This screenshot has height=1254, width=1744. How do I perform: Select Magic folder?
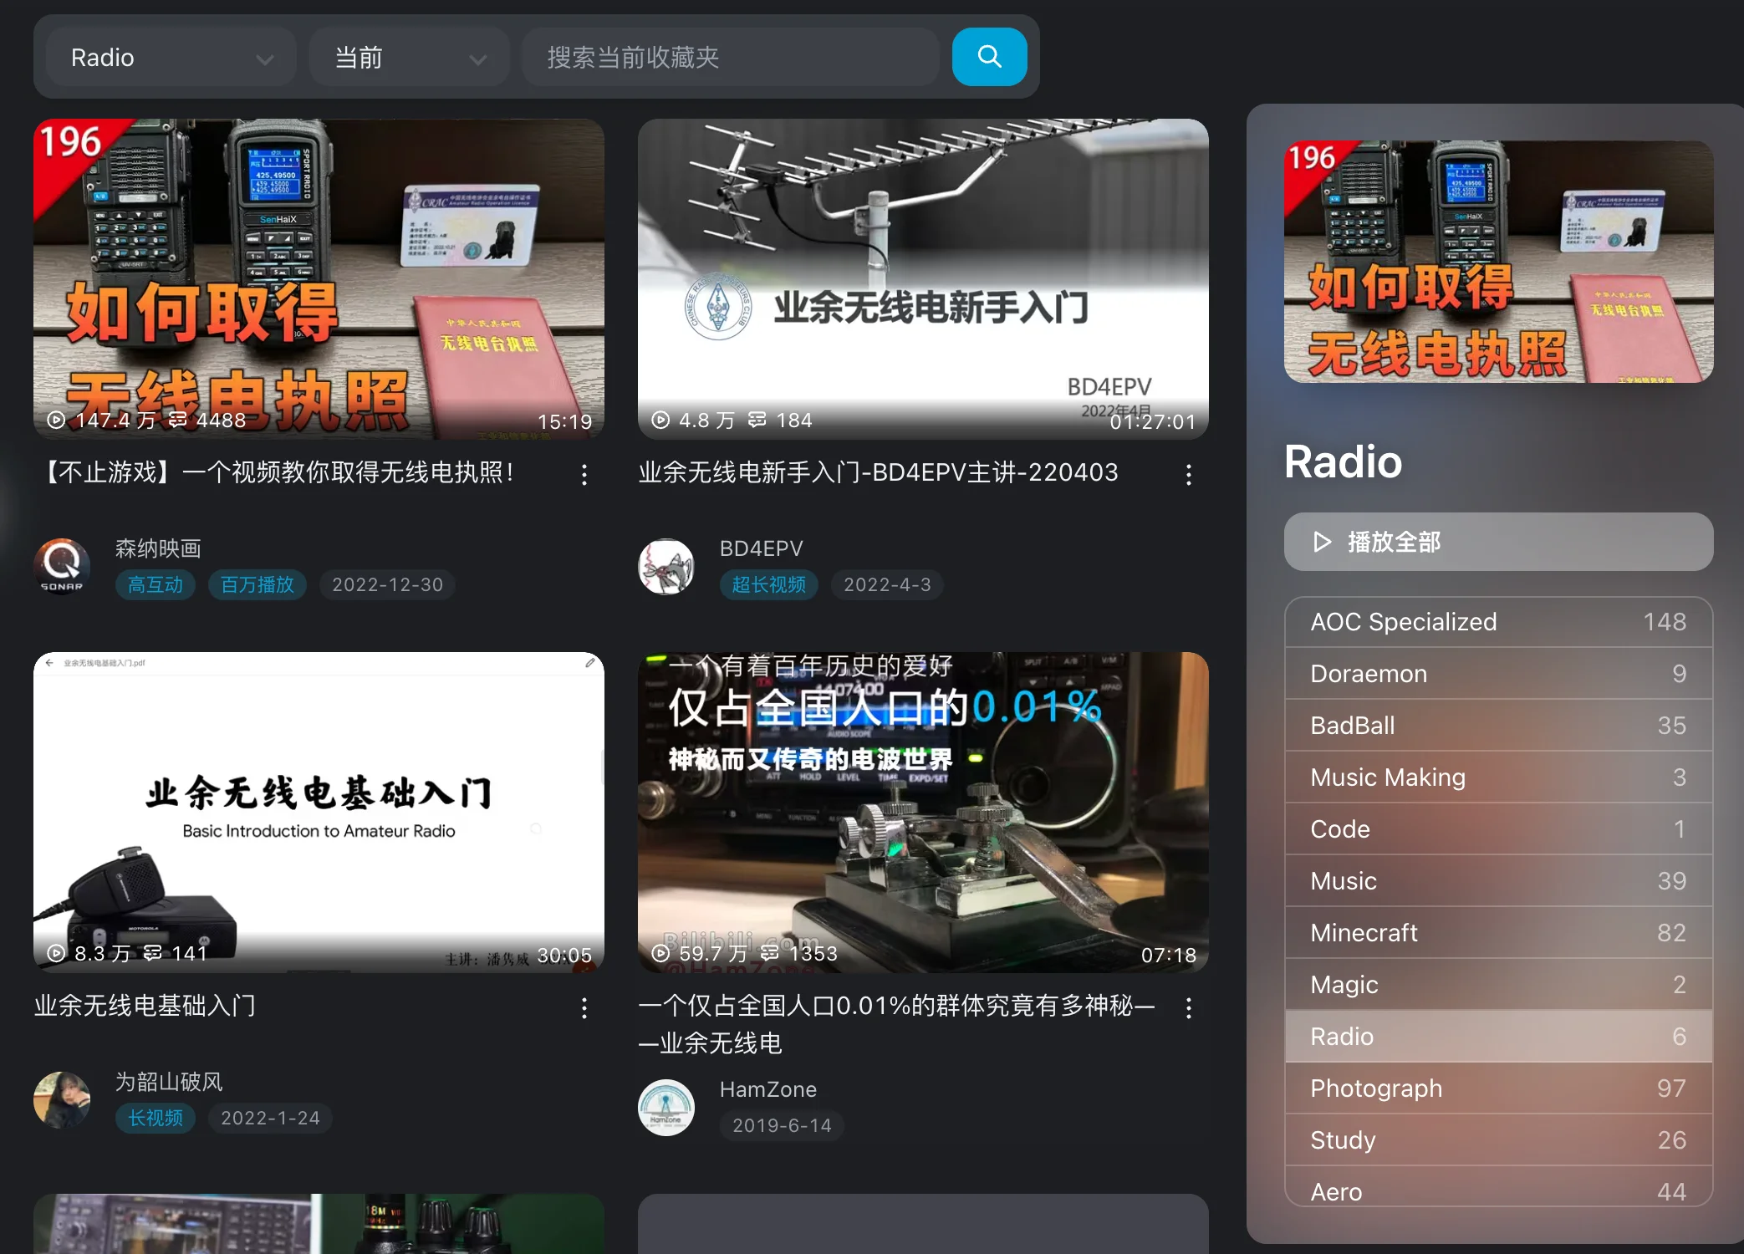tap(1498, 985)
